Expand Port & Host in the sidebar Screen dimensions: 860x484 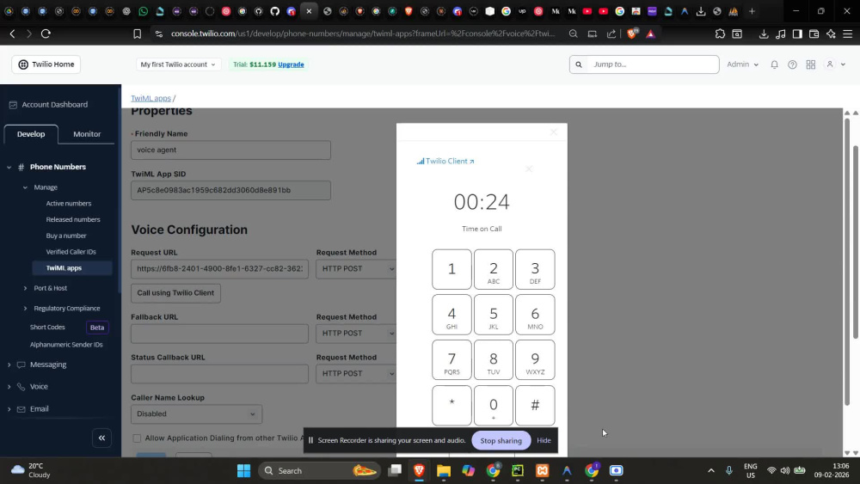pyautogui.click(x=25, y=288)
